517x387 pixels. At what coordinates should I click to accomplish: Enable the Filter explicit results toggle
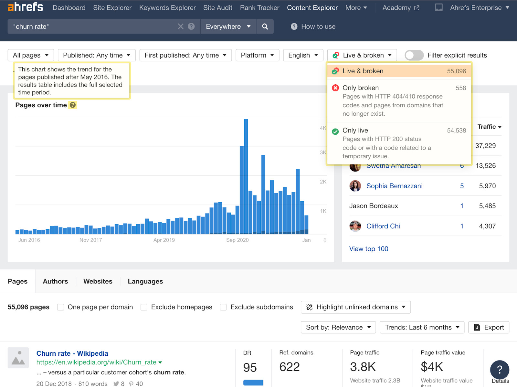(x=414, y=55)
